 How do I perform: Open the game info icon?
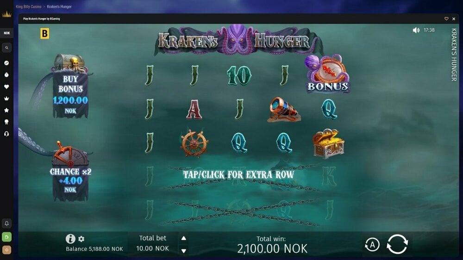click(x=70, y=238)
